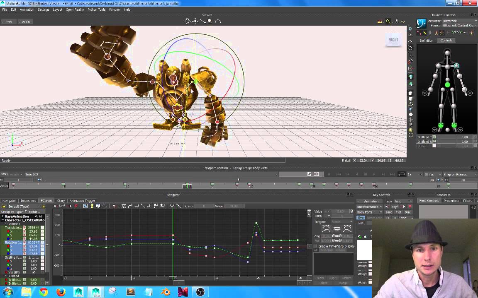Open the Properties tab in Resources

tap(451, 201)
